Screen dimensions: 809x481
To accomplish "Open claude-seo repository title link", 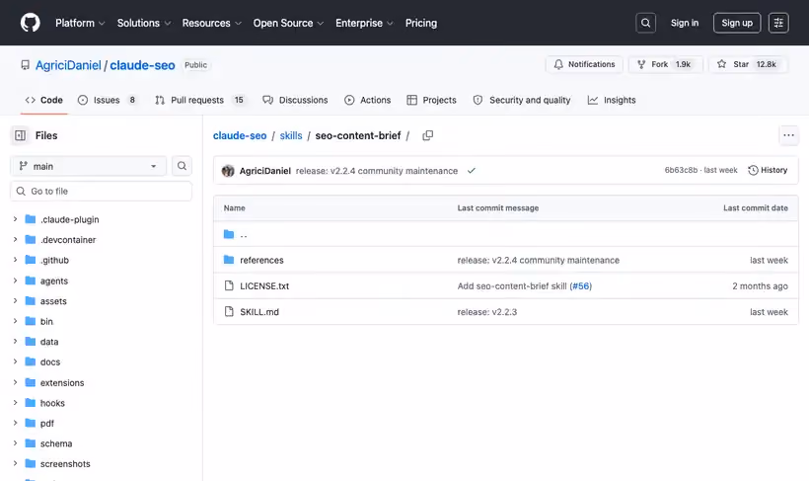I will (142, 65).
